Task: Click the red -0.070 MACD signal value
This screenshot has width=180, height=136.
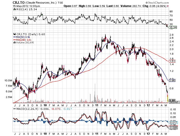Action: (x=56, y=109)
